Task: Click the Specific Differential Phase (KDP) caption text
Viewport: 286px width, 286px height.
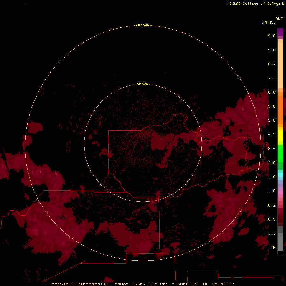Action: point(99,284)
